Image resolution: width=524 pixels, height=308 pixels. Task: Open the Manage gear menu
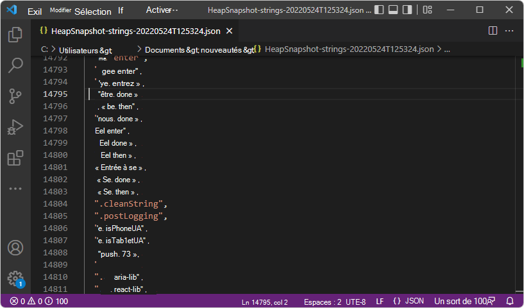[15, 278]
